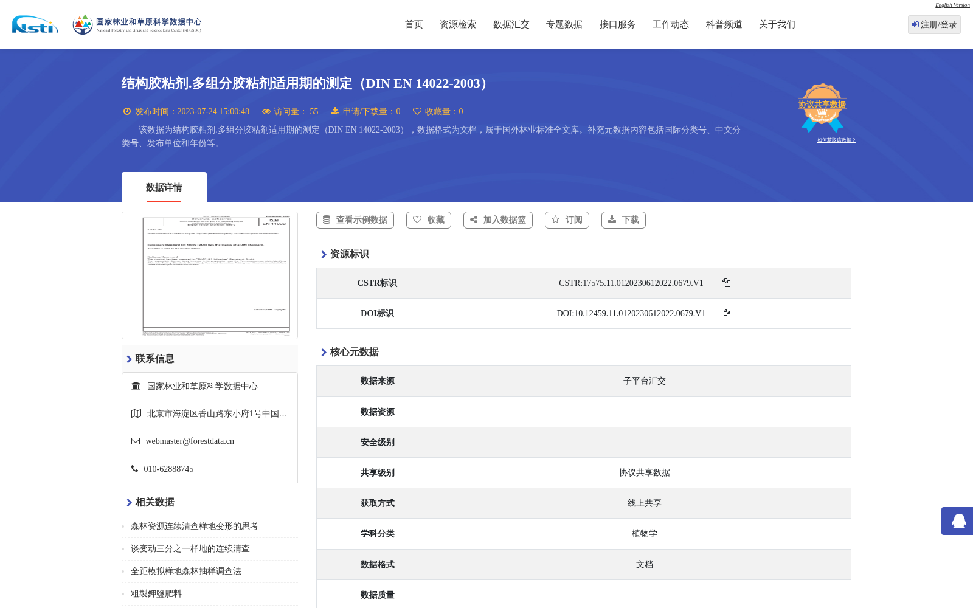Click the clock icon beside 发布时间
This screenshot has width=973, height=608.
tap(127, 111)
